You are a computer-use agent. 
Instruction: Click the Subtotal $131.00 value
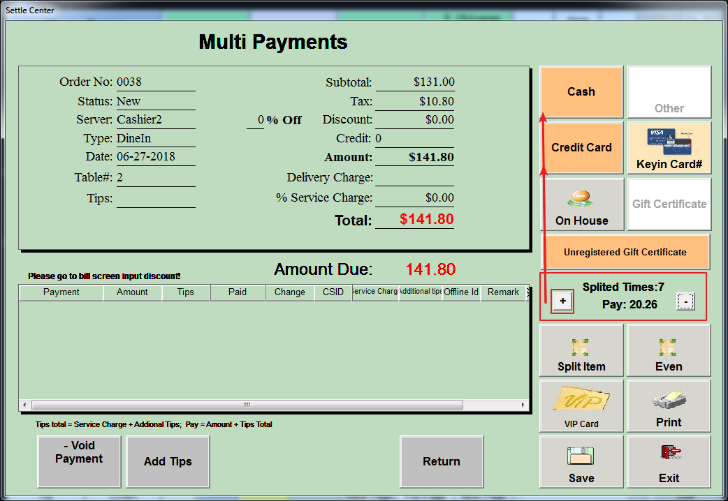[x=434, y=82]
